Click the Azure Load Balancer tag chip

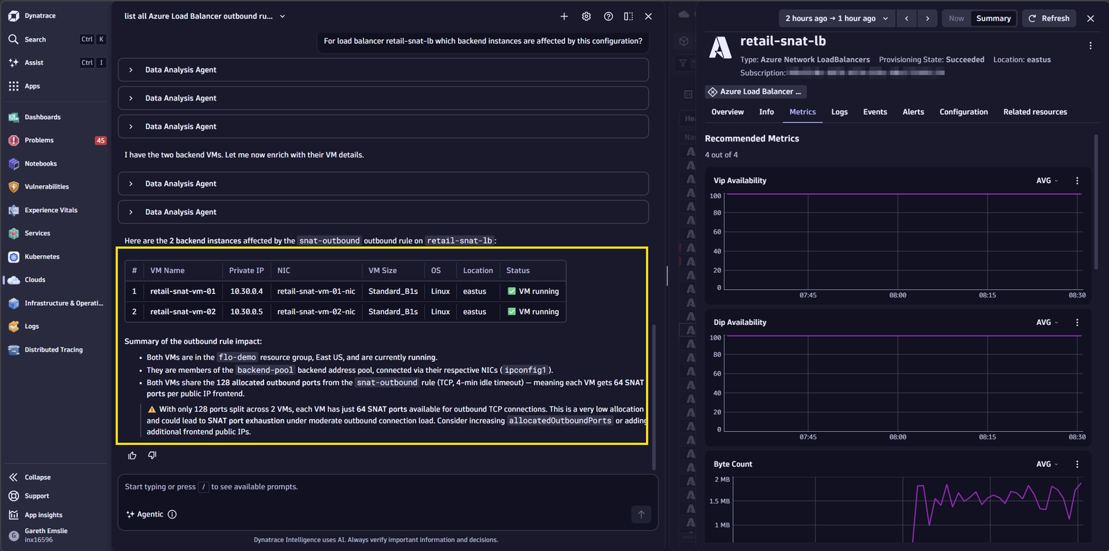(756, 91)
